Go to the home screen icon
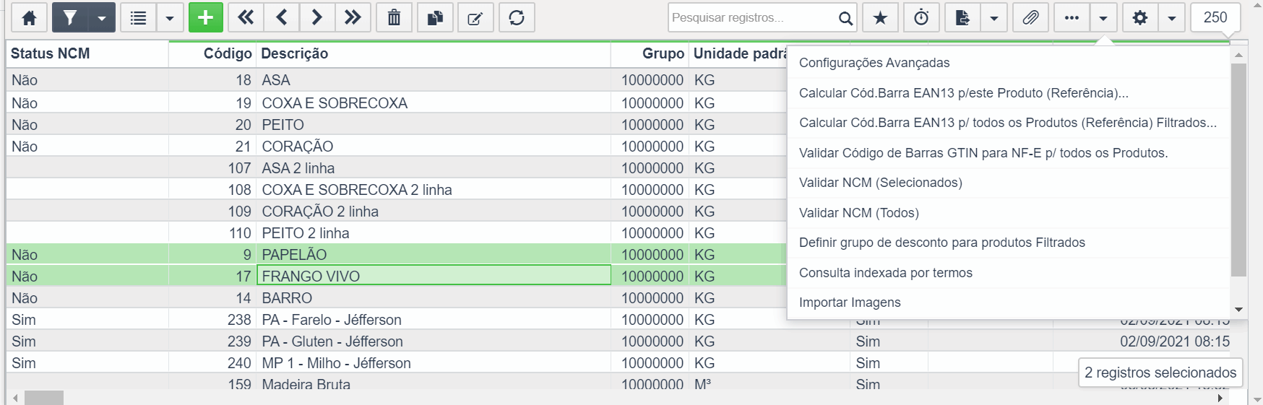The image size is (1263, 405). (30, 18)
